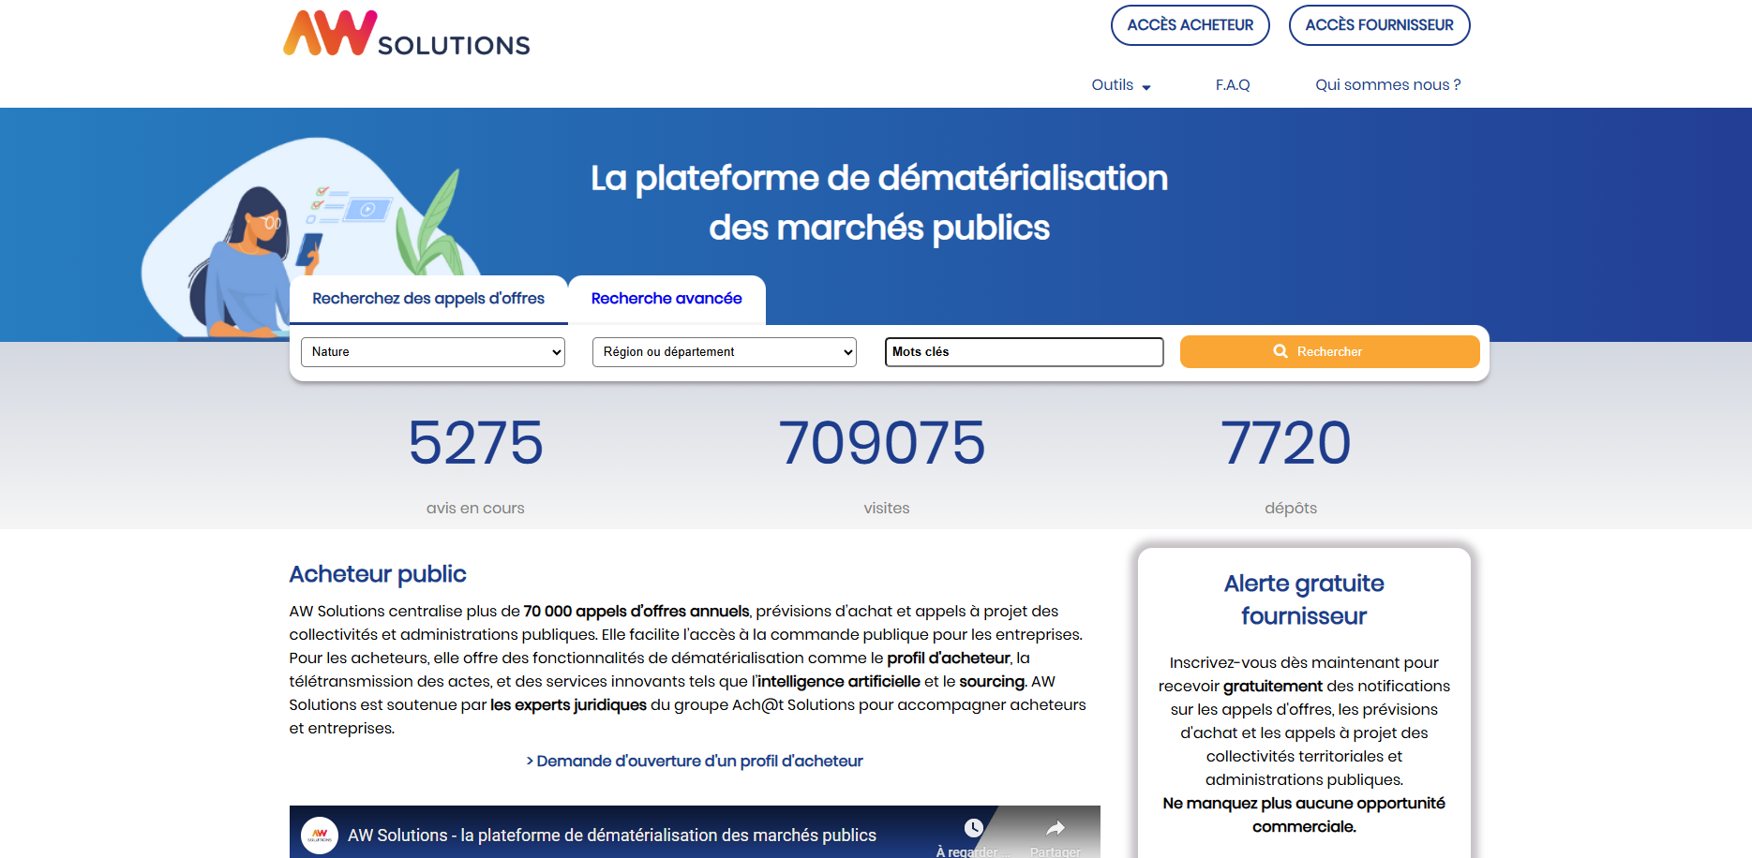Click the magnifier icon inside Rechercher button

click(x=1280, y=351)
